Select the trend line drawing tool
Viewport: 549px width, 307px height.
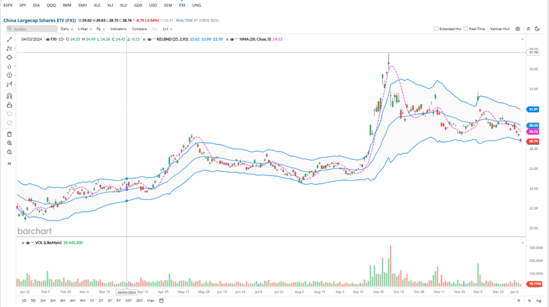(x=9, y=39)
